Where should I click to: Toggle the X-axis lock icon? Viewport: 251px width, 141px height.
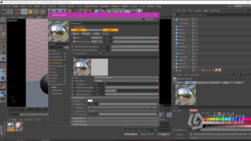click(x=50, y=11)
